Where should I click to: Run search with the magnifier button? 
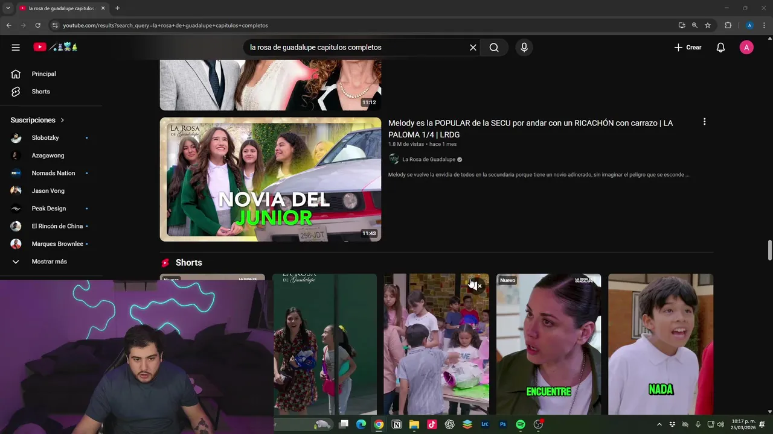coord(494,48)
